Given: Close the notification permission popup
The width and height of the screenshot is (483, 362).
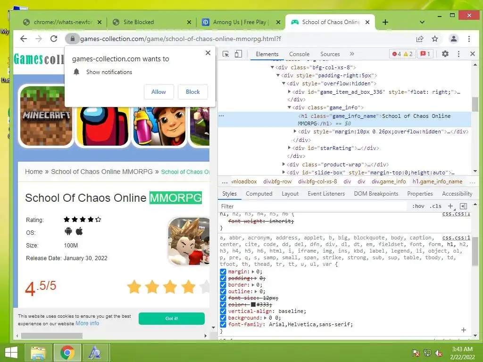Looking at the screenshot, I should point(208,53).
